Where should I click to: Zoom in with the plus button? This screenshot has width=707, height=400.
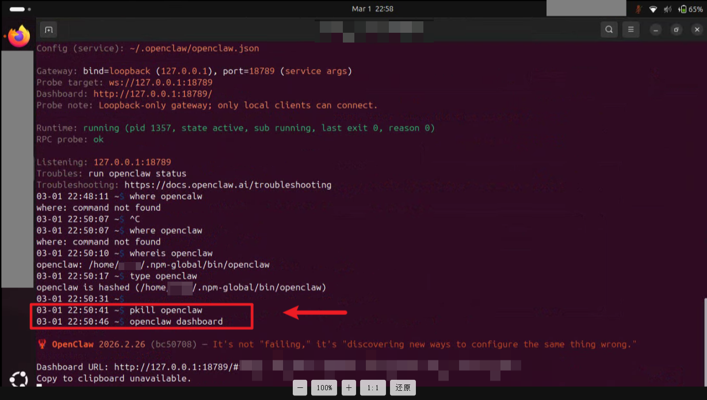pyautogui.click(x=349, y=388)
